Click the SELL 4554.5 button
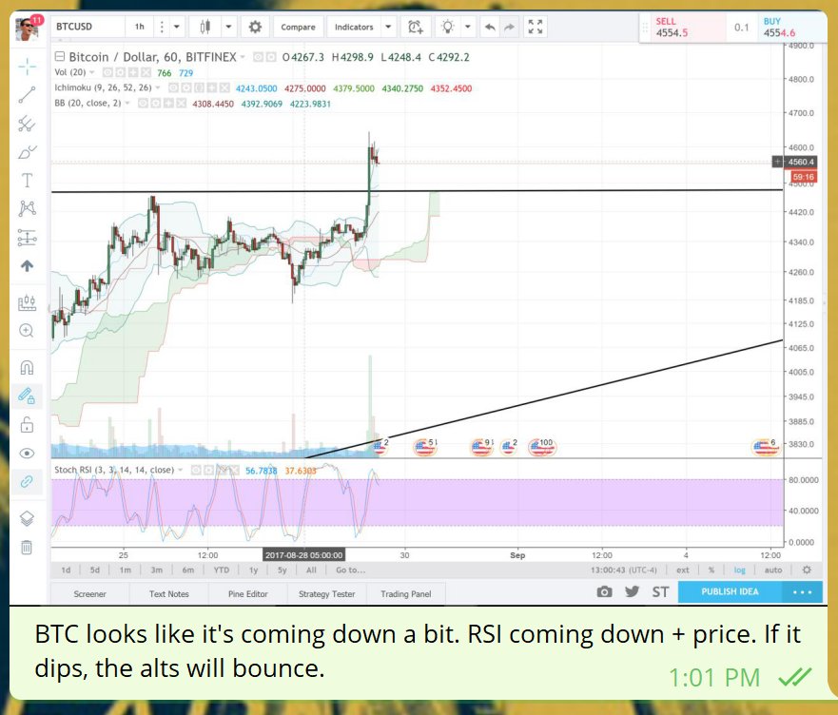Screen dimensions: 838x715 688,28
